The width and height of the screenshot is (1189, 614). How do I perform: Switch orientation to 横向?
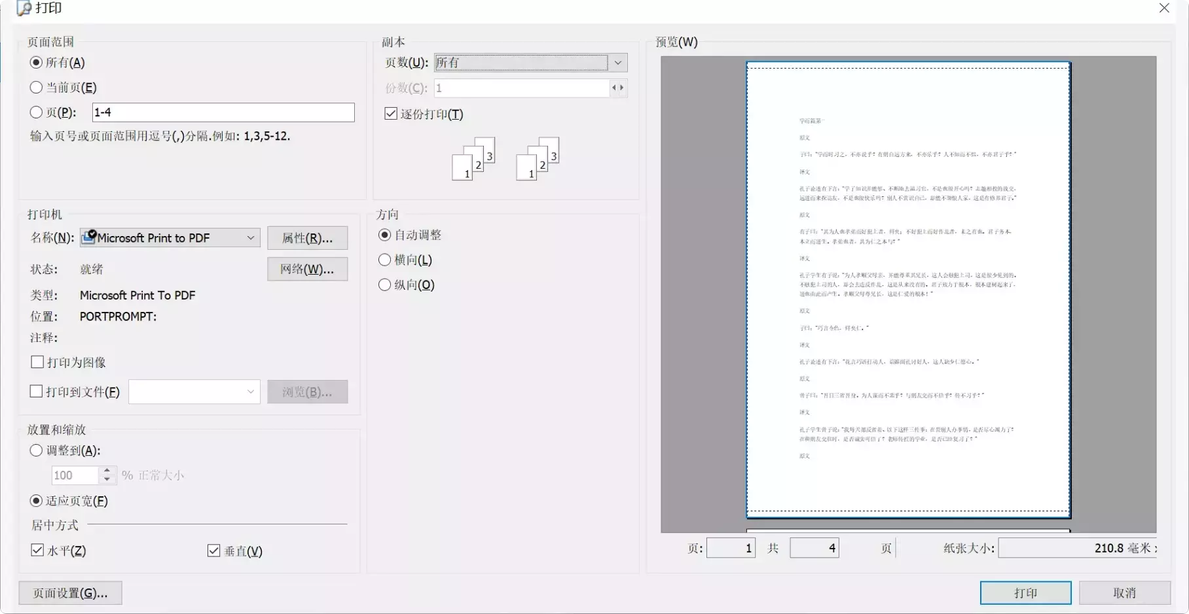pyautogui.click(x=384, y=260)
